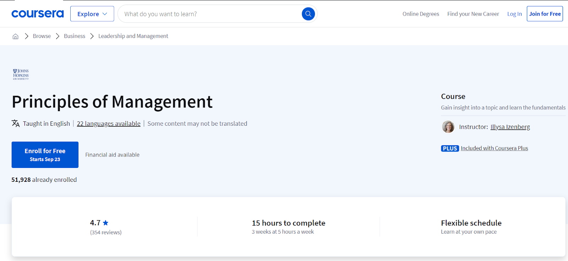
Task: Open instructor Illysa Izenberg's profile link
Action: [x=510, y=127]
